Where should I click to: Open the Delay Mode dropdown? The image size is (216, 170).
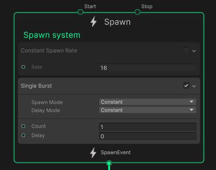click(148, 110)
